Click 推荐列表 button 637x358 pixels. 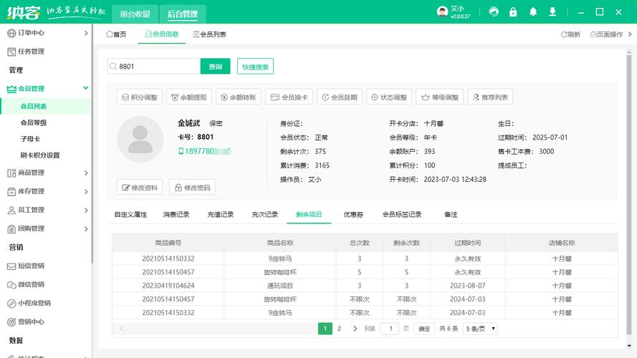pos(490,97)
